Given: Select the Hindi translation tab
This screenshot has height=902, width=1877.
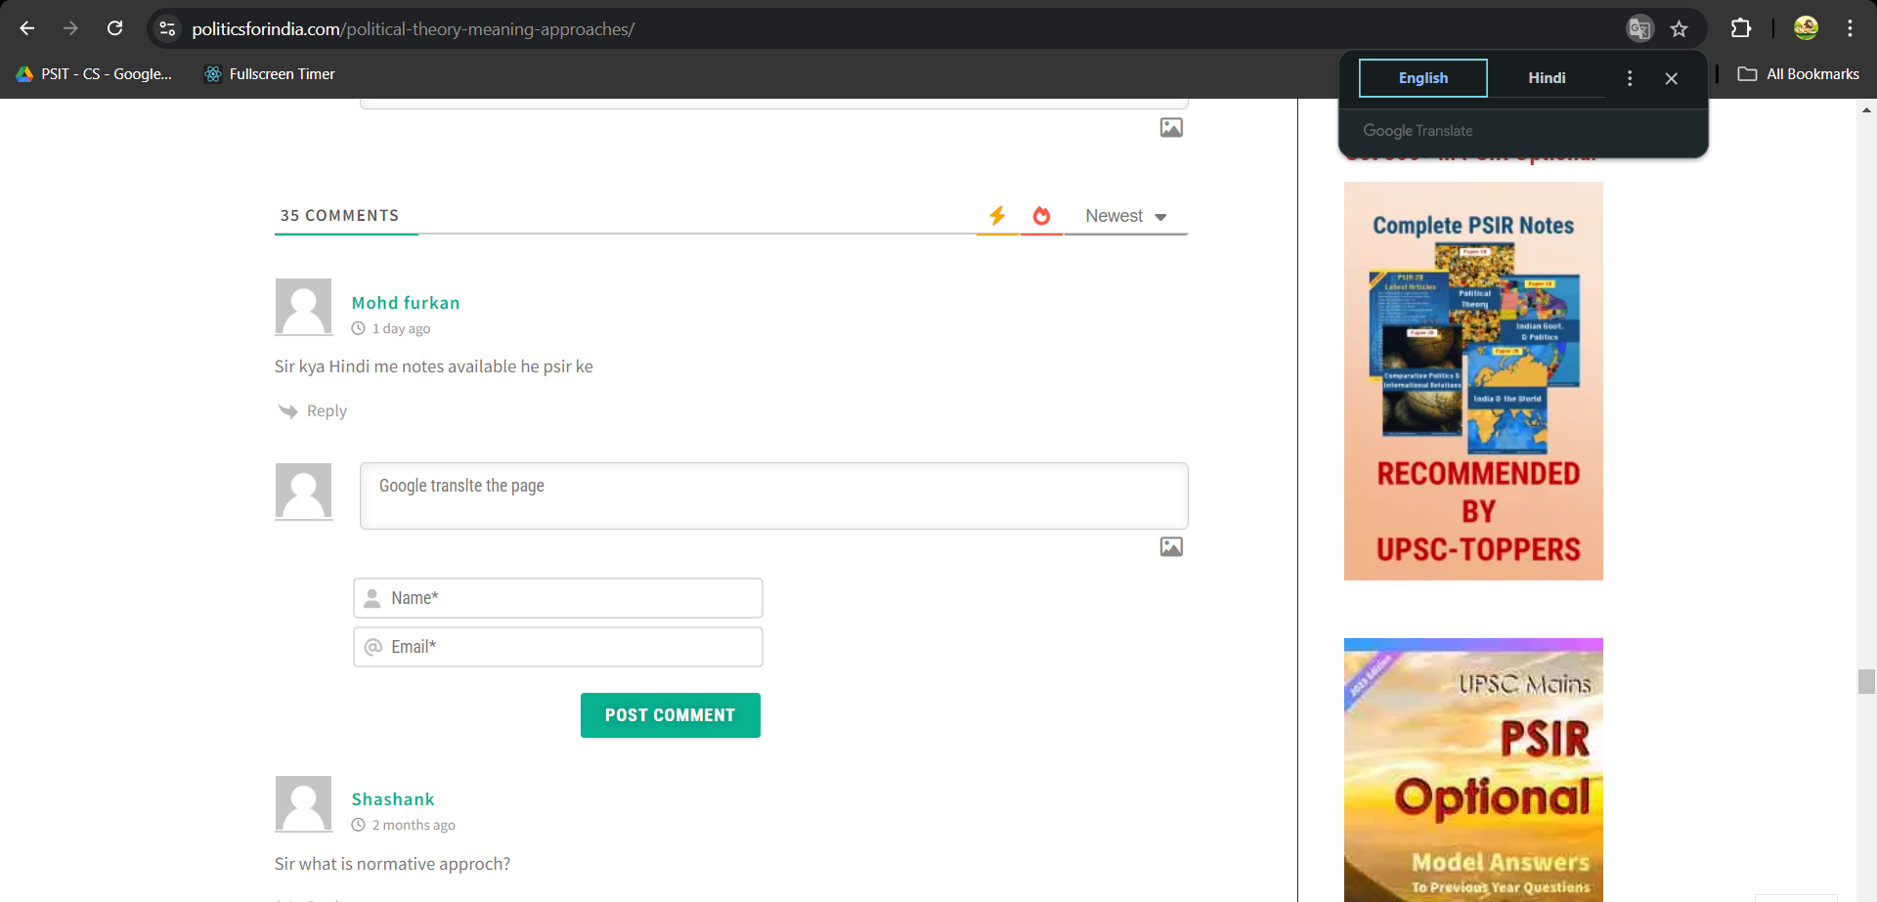Looking at the screenshot, I should (x=1547, y=78).
